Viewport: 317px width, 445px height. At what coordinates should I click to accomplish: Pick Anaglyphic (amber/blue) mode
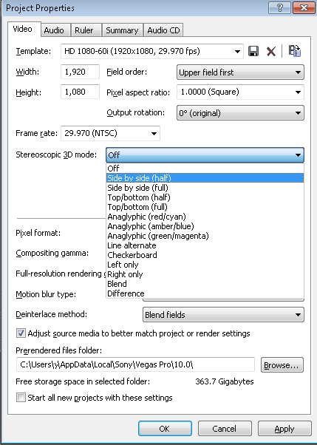pyautogui.click(x=205, y=226)
